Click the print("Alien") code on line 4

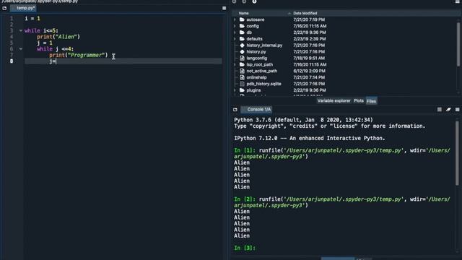tap(58, 37)
